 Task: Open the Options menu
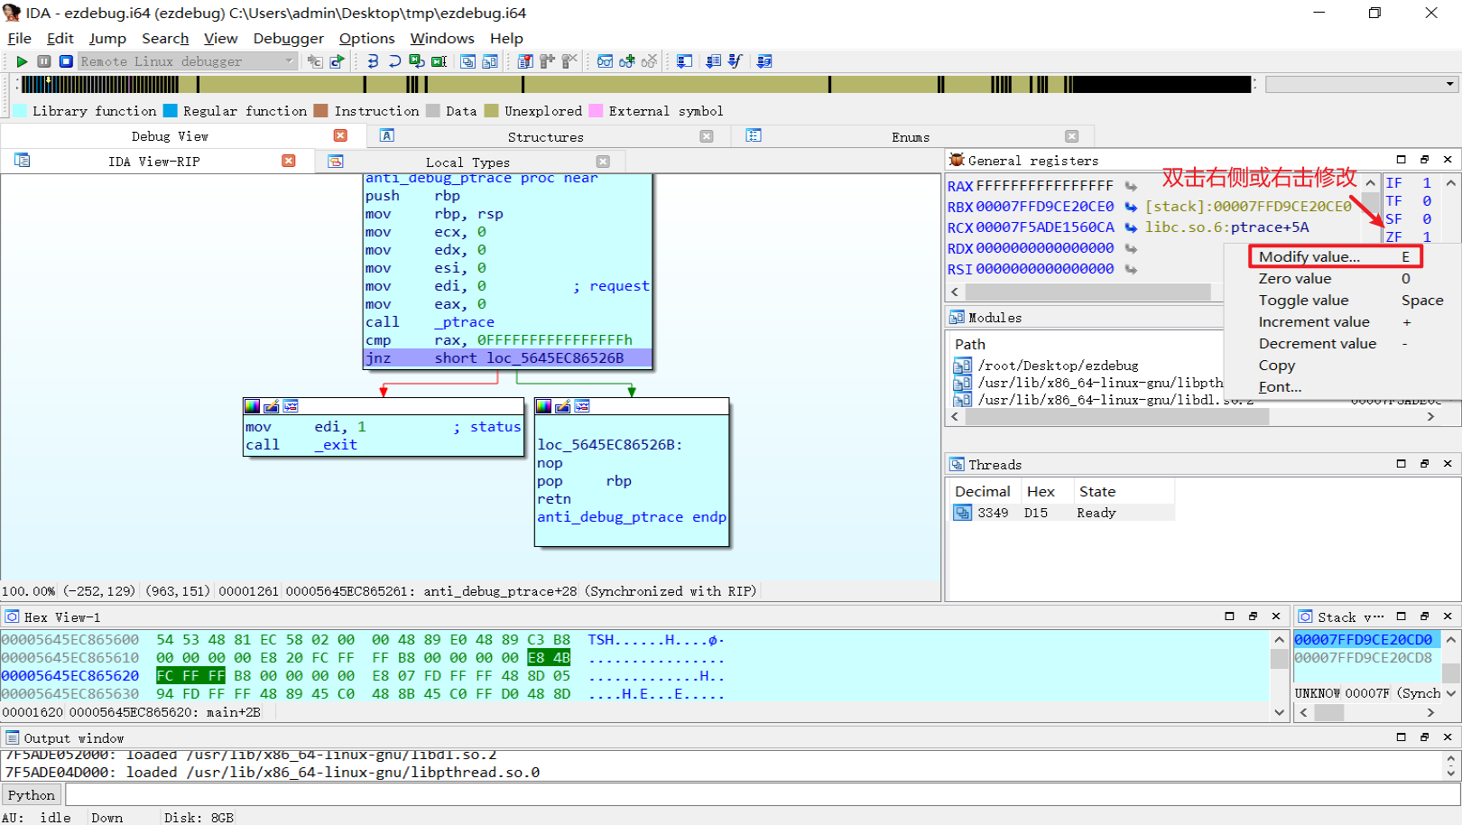(366, 38)
